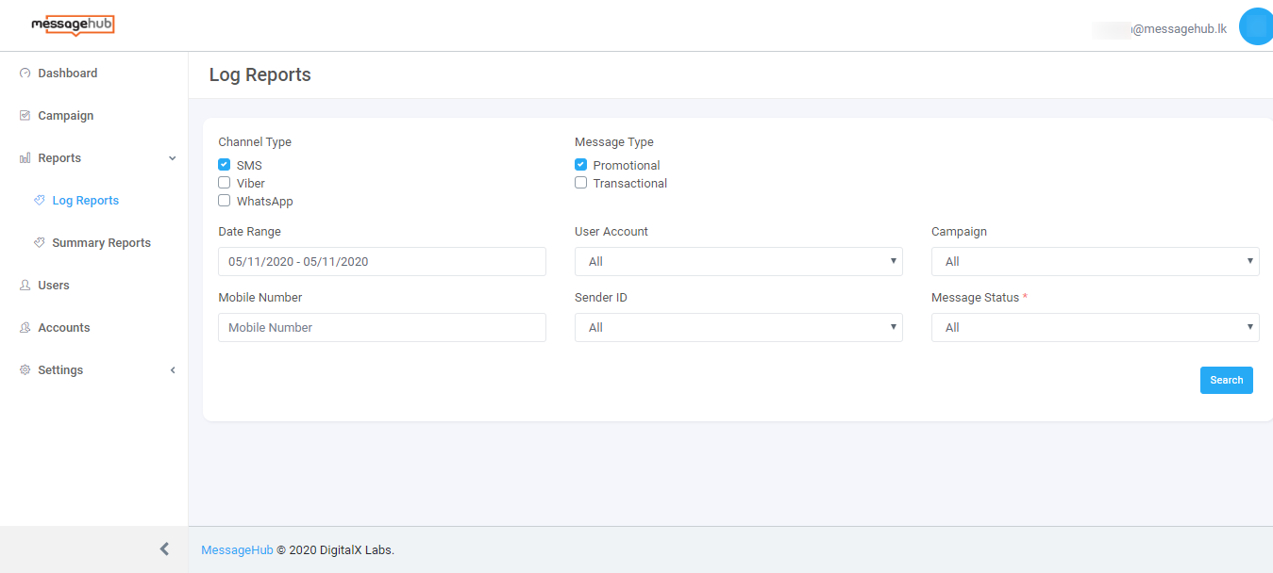Viewport: 1273px width, 573px height.
Task: Open Summary Reports in sidebar
Action: pos(101,243)
